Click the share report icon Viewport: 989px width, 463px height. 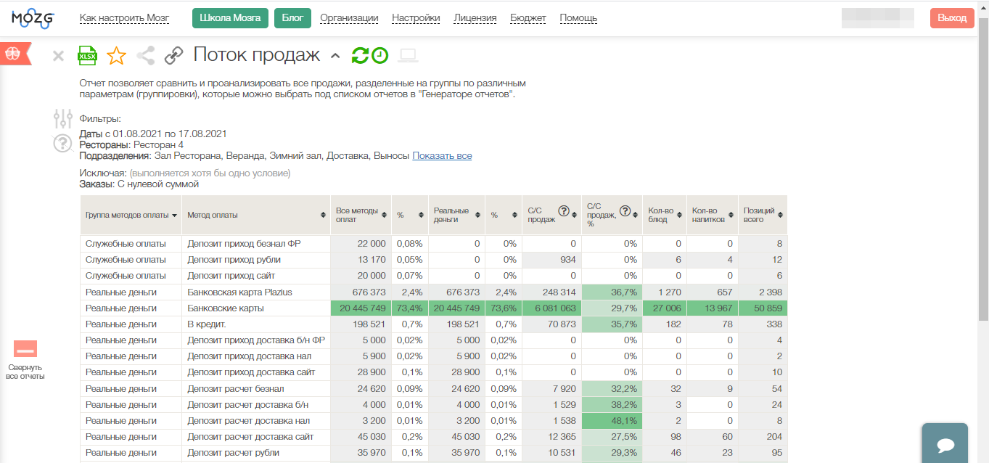click(146, 55)
